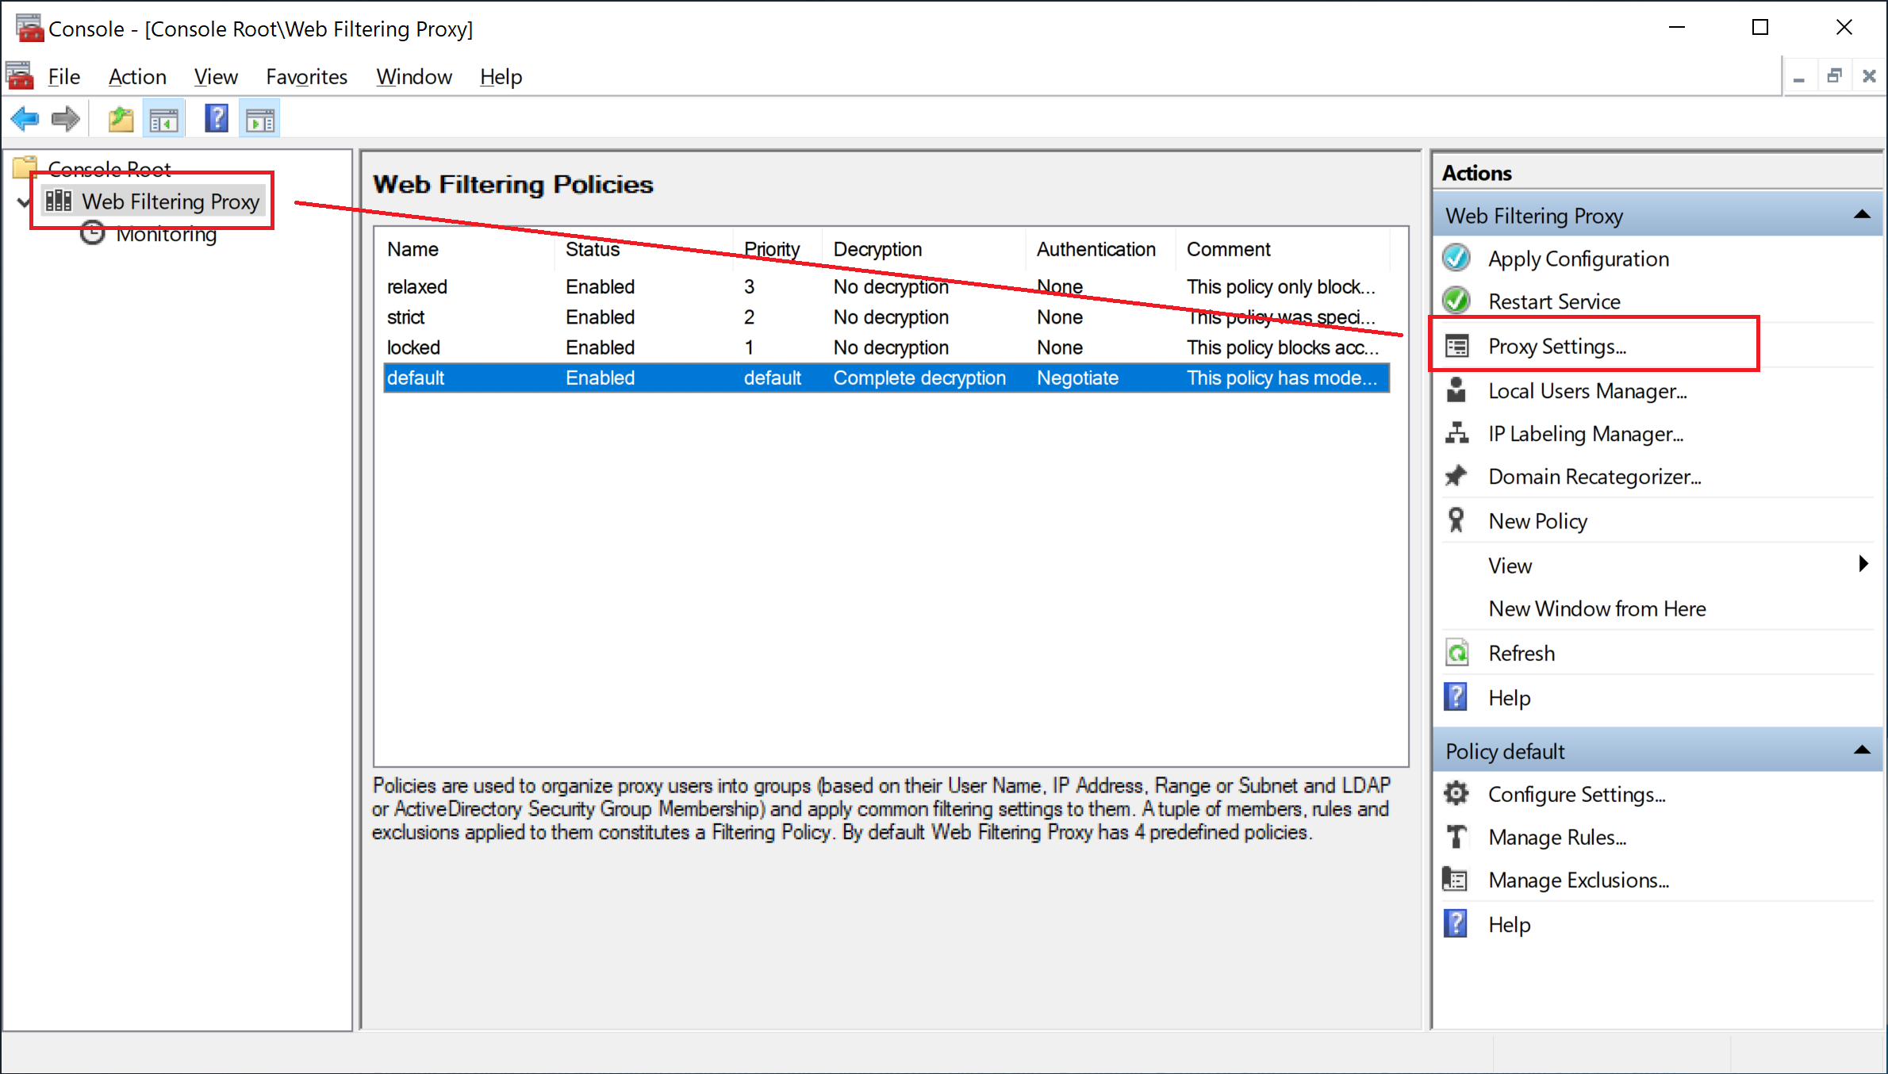Image resolution: width=1888 pixels, height=1074 pixels.
Task: Select the locked policy row
Action: 886,347
